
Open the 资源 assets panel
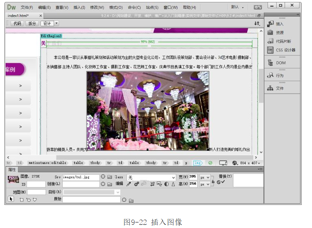coord(279,33)
